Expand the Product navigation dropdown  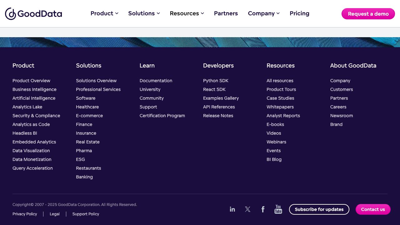click(x=104, y=13)
